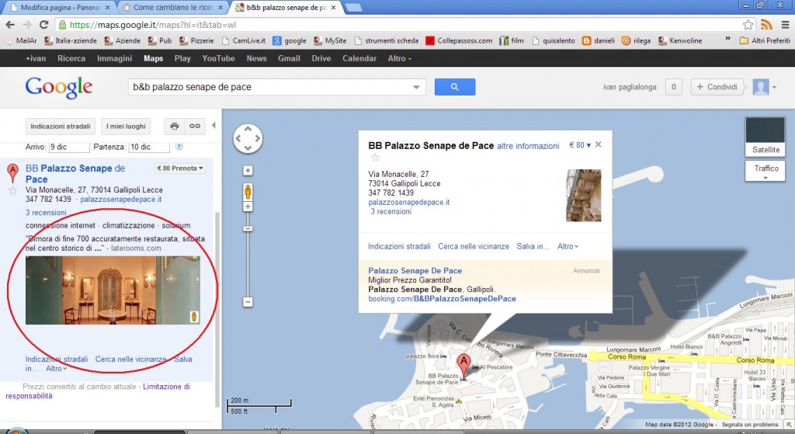
Task: Click the blue search magnifier button
Action: click(455, 87)
